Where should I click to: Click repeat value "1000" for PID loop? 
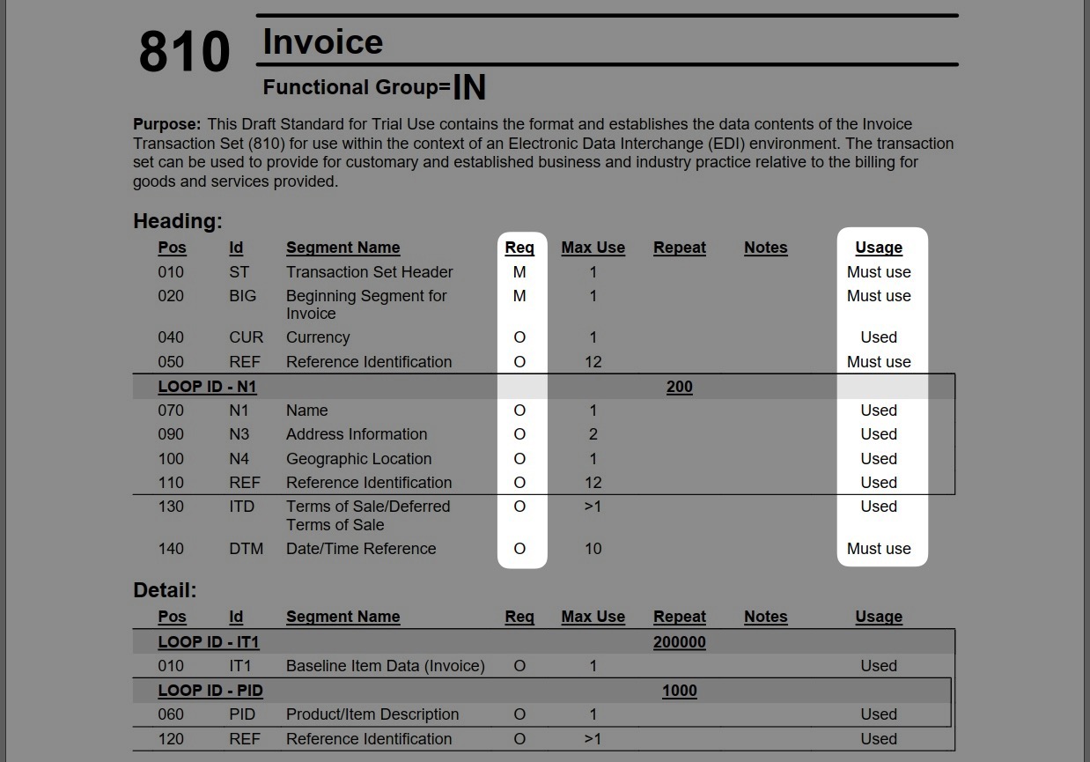click(x=680, y=691)
